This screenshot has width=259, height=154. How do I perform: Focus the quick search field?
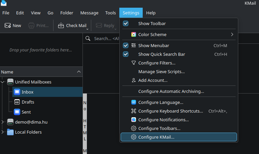click(x=107, y=38)
